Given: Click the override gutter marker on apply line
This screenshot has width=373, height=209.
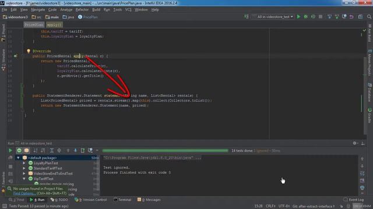Looking at the screenshot, I should pyautogui.click(x=16, y=56).
